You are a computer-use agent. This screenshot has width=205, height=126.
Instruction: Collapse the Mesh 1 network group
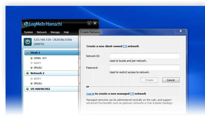(x=51, y=53)
